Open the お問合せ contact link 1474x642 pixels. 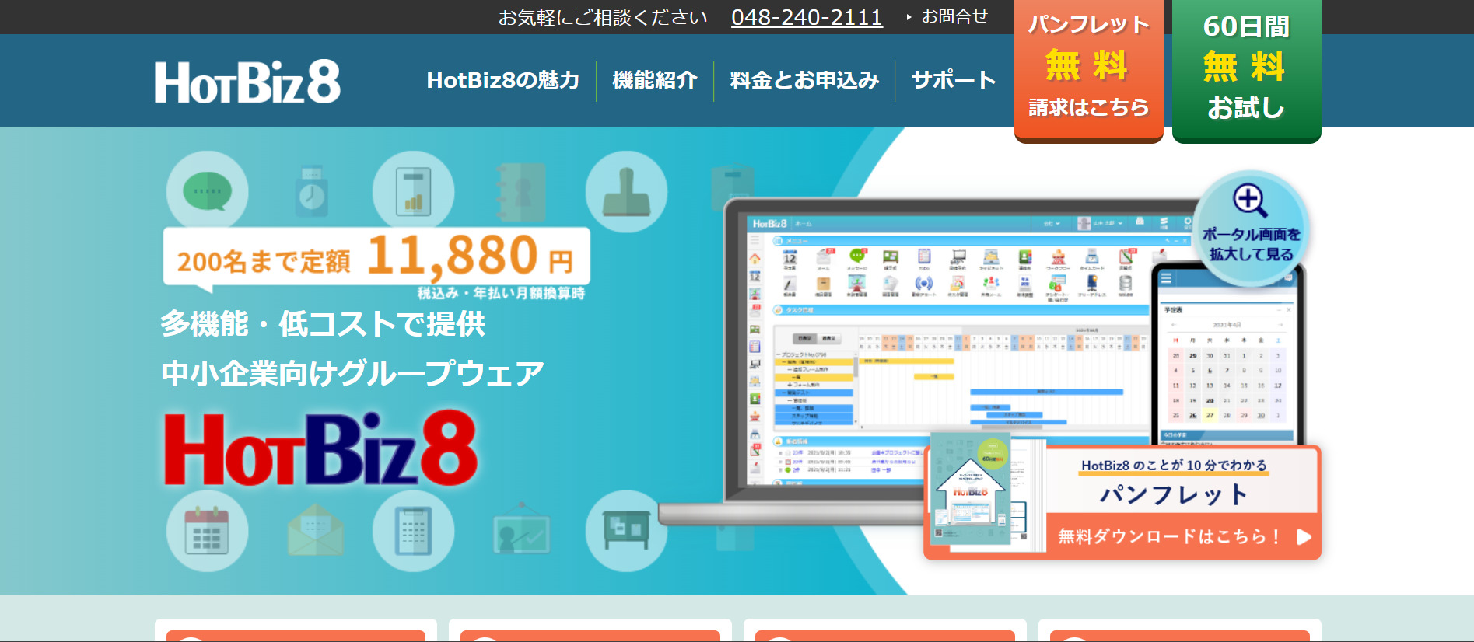pyautogui.click(x=954, y=16)
